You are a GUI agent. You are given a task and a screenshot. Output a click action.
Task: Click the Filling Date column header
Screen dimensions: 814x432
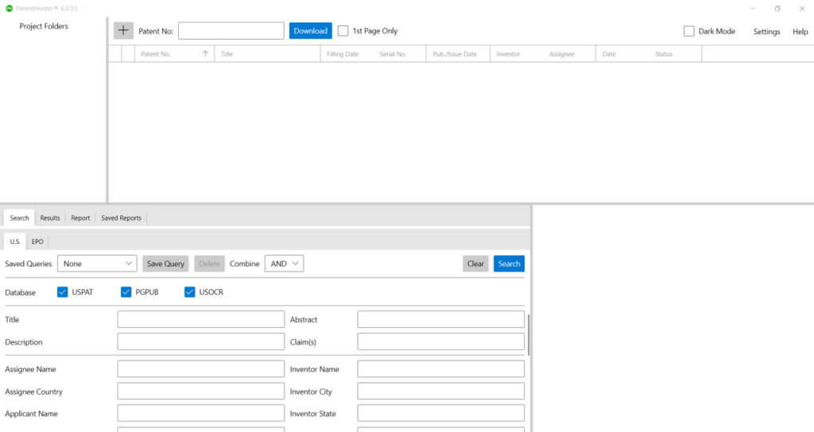pos(343,54)
